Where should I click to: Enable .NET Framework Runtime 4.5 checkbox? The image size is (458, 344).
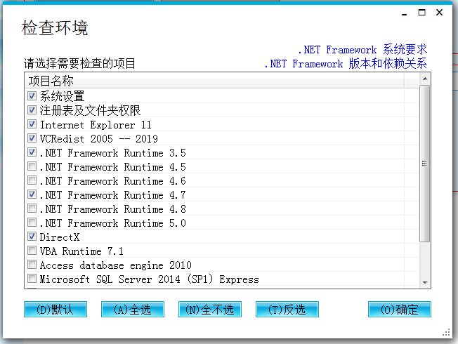[32, 166]
